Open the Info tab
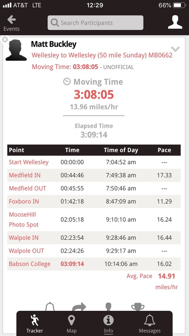The image size is (189, 336). [x=108, y=323]
